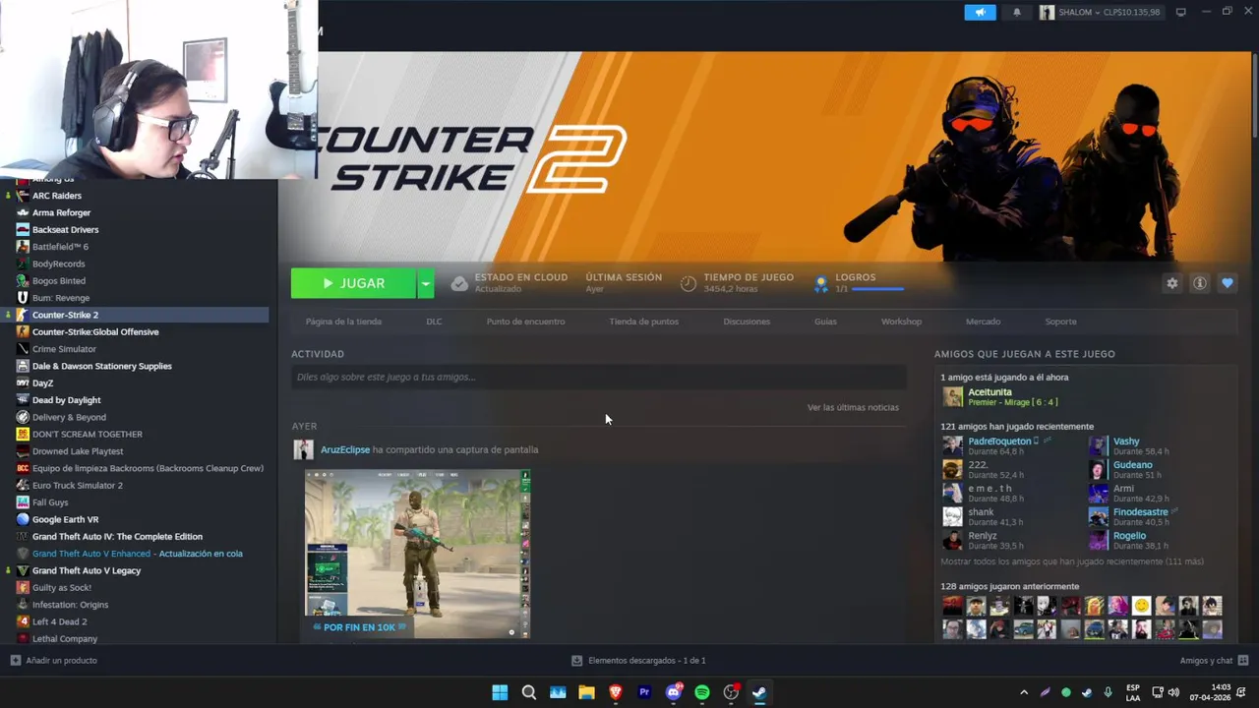Select Arma Reforger in the library list
Image resolution: width=1259 pixels, height=708 pixels.
tap(61, 212)
